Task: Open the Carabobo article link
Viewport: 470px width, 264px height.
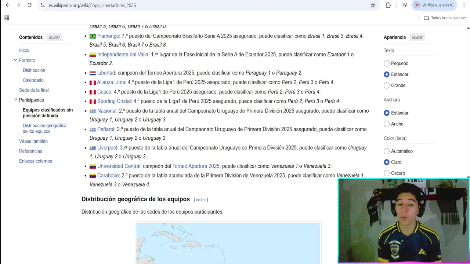Action: pyautogui.click(x=108, y=176)
